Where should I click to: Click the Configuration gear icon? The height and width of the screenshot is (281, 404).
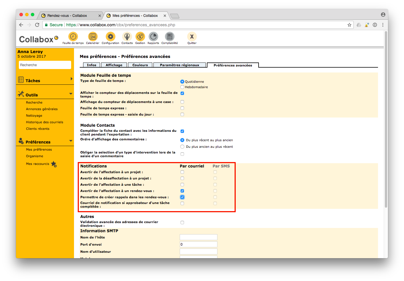(x=110, y=37)
